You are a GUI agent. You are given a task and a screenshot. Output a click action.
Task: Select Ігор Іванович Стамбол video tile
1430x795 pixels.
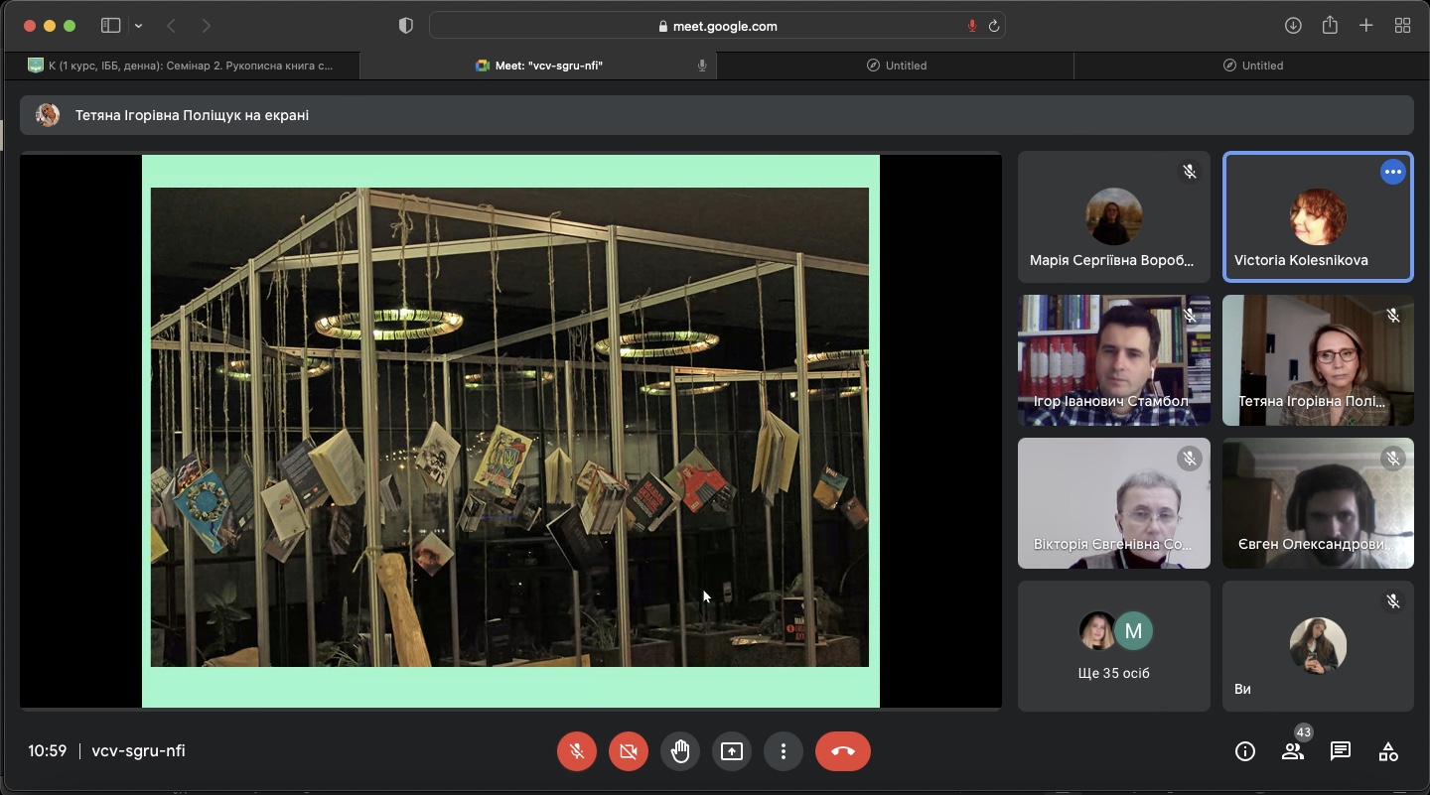[x=1113, y=360]
